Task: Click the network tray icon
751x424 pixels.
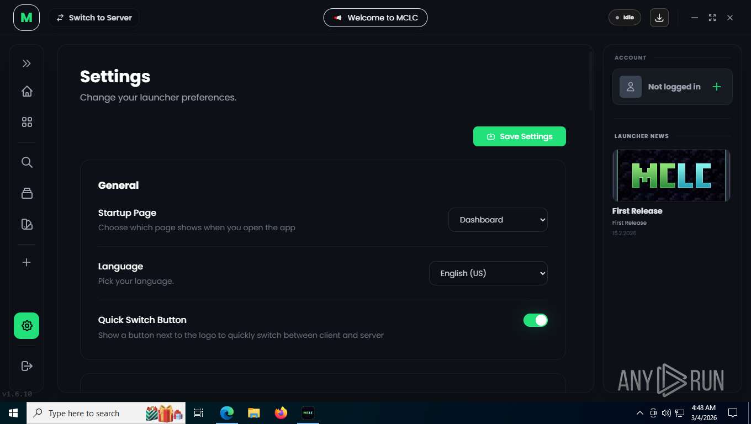Action: pyautogui.click(x=680, y=413)
